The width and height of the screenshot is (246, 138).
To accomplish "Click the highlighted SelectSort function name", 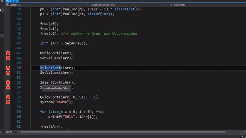I will 50,68.
